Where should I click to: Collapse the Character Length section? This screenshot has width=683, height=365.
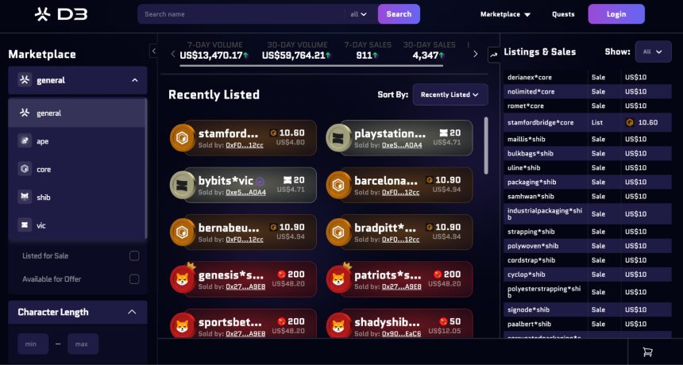(x=132, y=312)
